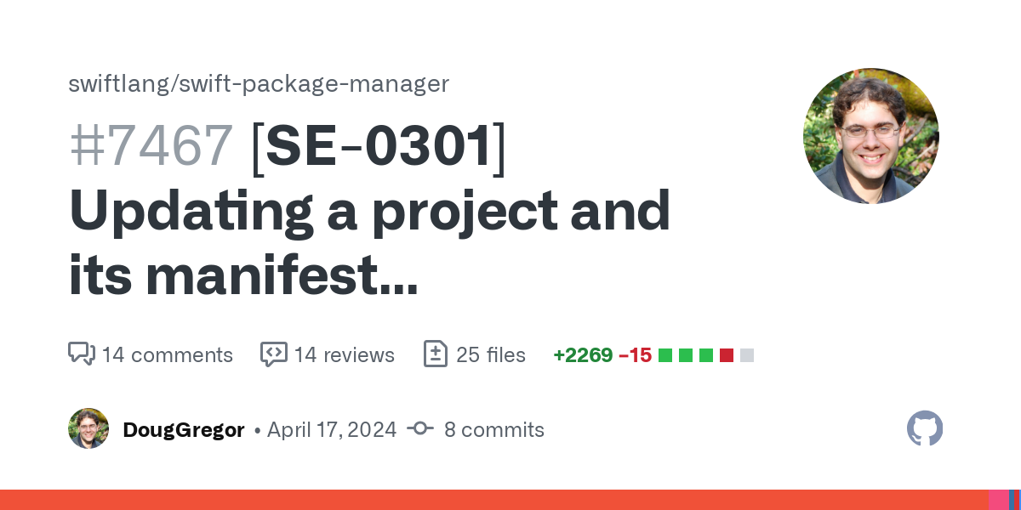1021x510 pixels.
Task: Click the 14 reviews label
Action: (345, 355)
